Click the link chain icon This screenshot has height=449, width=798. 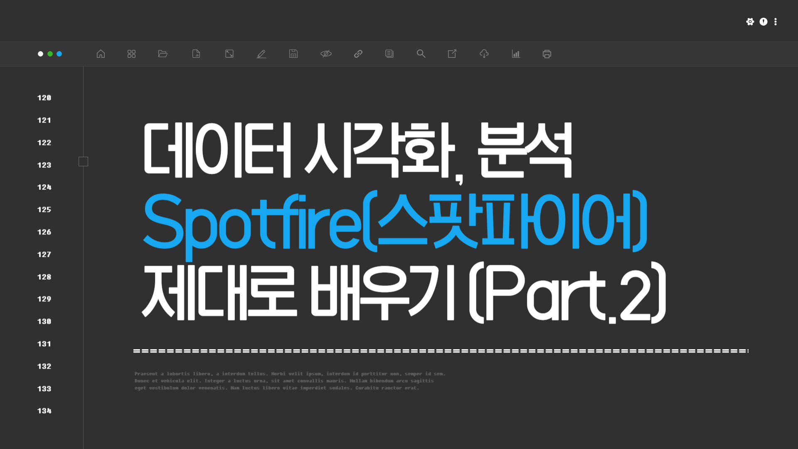(x=358, y=54)
